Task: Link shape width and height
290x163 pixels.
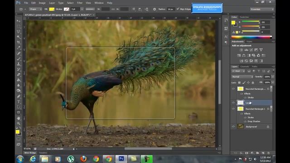Action: point(113,9)
